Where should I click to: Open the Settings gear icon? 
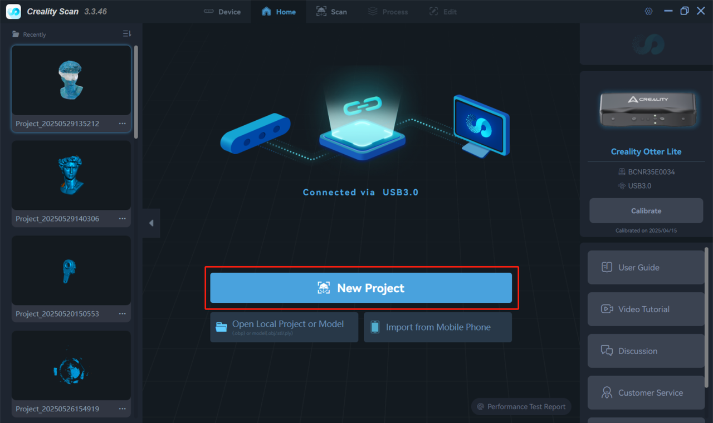pos(648,11)
